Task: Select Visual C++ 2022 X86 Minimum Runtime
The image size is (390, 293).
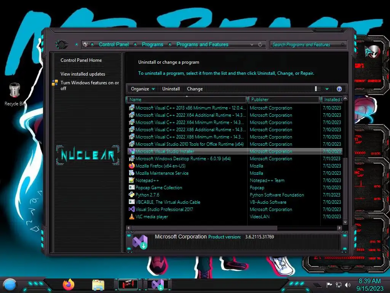Action: click(235, 137)
